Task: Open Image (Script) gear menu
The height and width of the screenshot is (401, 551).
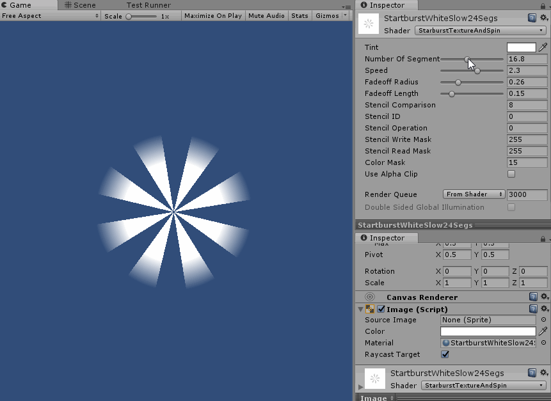Action: [545, 309]
